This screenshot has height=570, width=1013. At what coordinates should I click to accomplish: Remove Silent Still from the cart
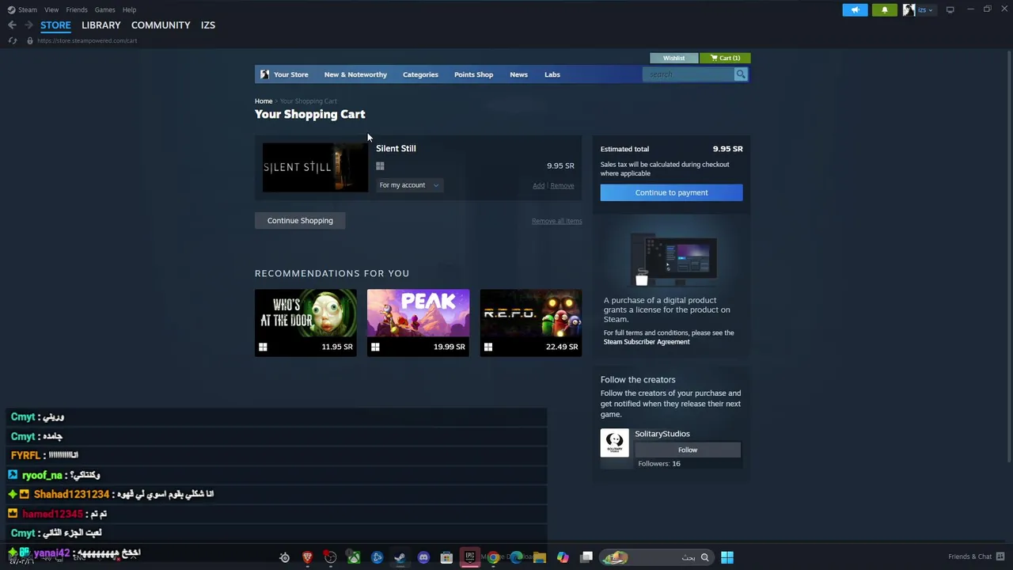point(562,186)
